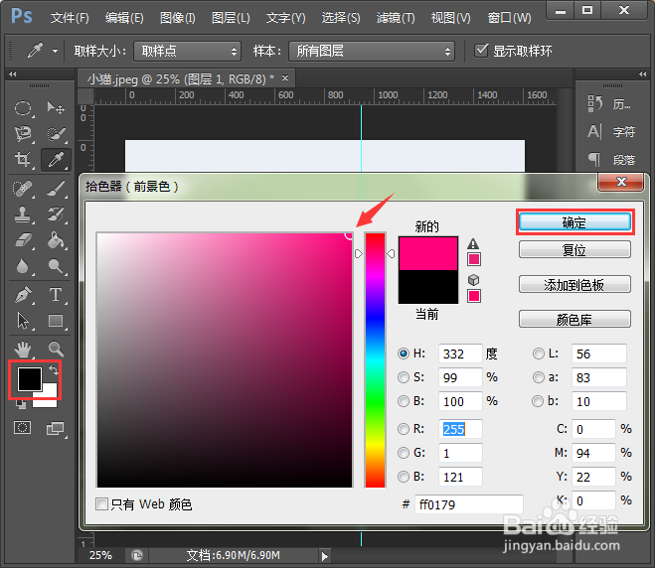Select the H hue radio button
This screenshot has height=568, width=655.
tap(404, 354)
